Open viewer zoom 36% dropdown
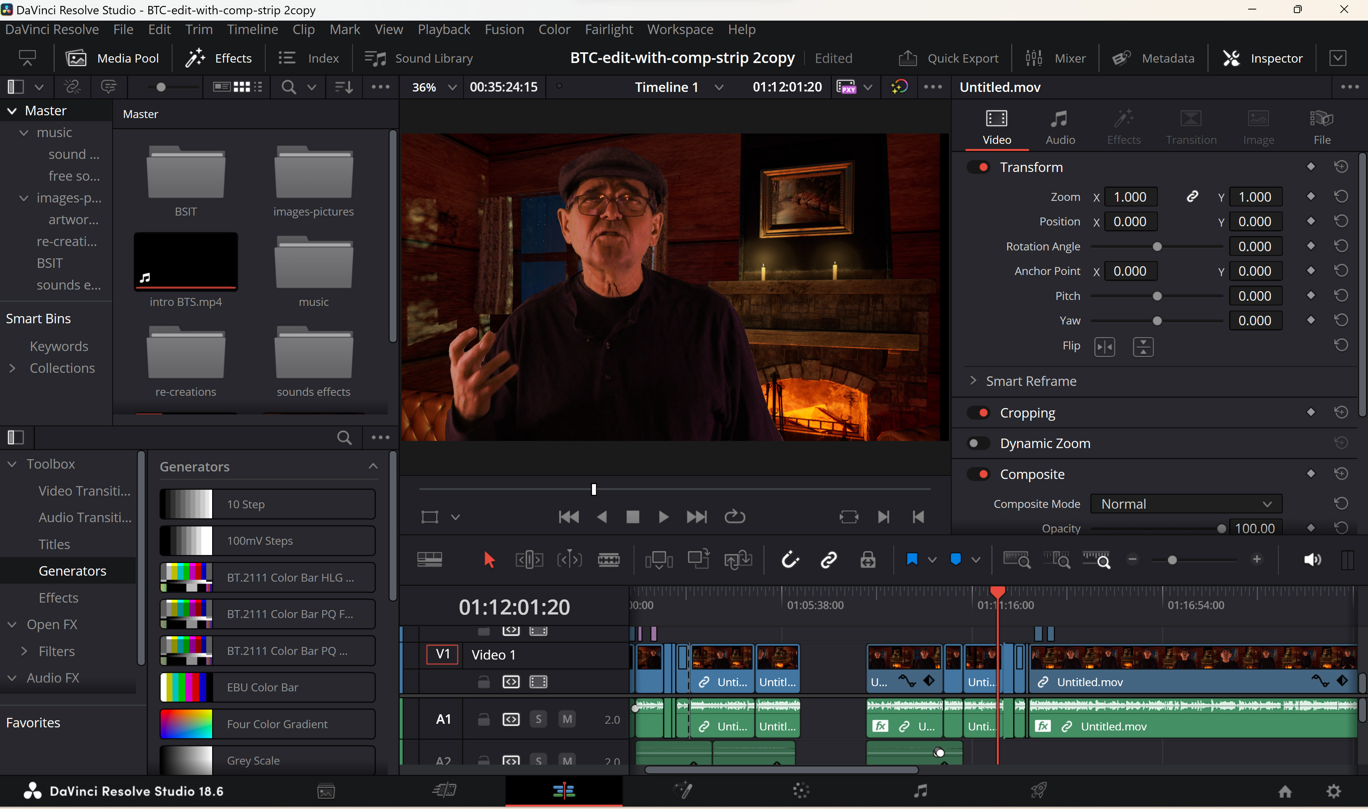The height and width of the screenshot is (809, 1368). coord(434,87)
